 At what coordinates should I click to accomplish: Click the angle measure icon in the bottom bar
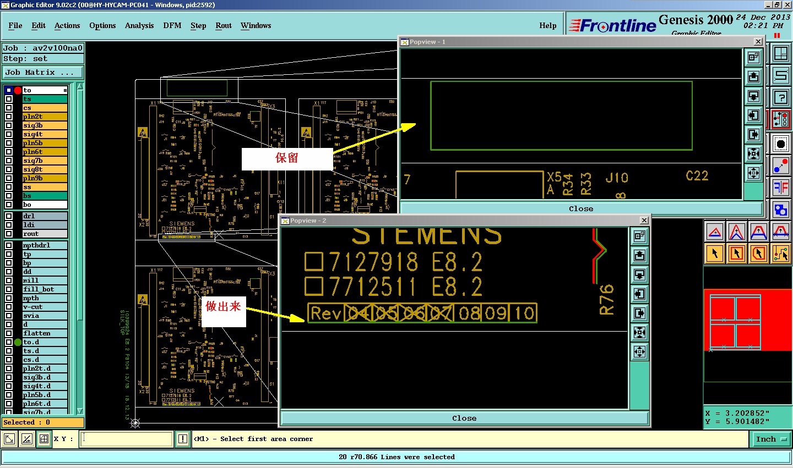[x=26, y=439]
